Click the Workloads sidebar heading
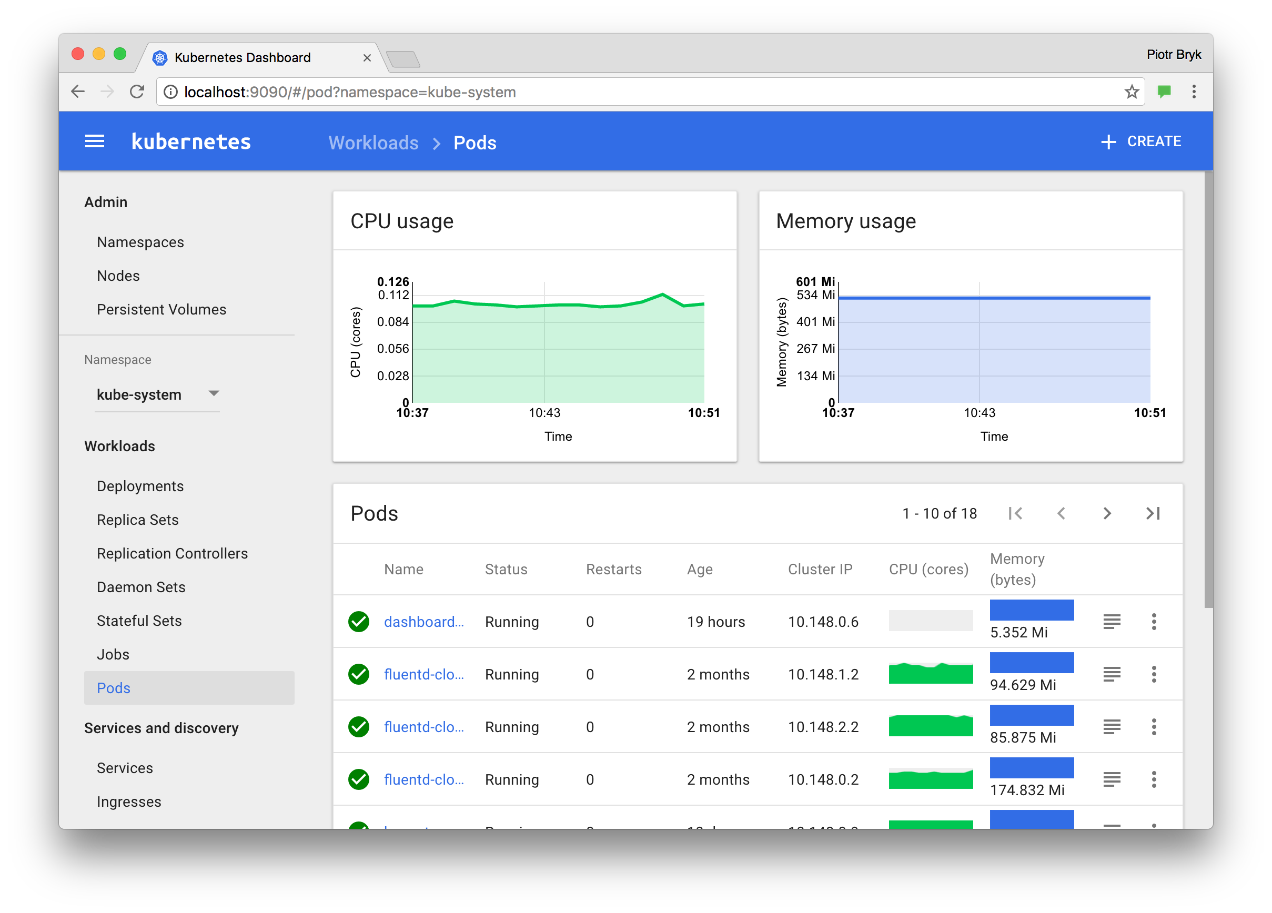 point(119,447)
